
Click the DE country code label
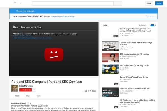pyautogui.click(x=15, y=2)
